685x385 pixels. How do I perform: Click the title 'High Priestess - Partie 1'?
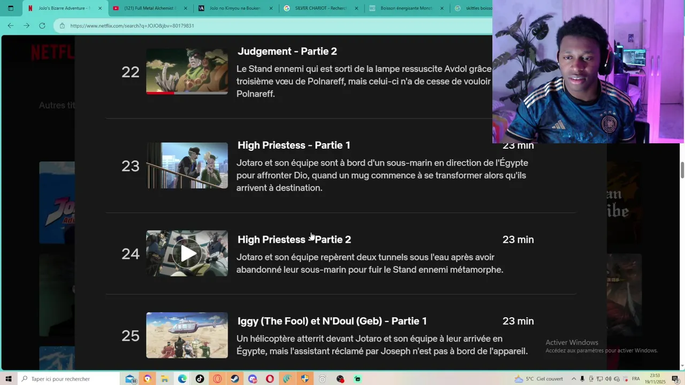click(x=294, y=145)
